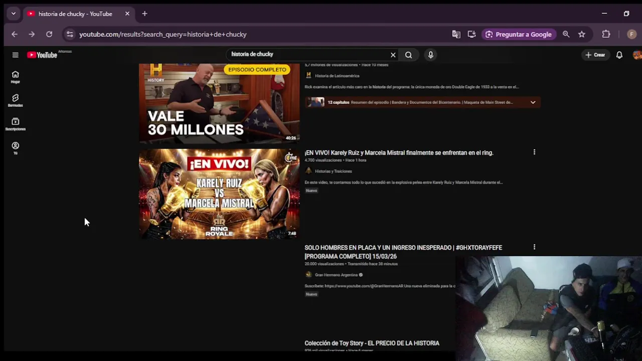Open the You page in sidebar
Image resolution: width=642 pixels, height=361 pixels.
point(15,148)
